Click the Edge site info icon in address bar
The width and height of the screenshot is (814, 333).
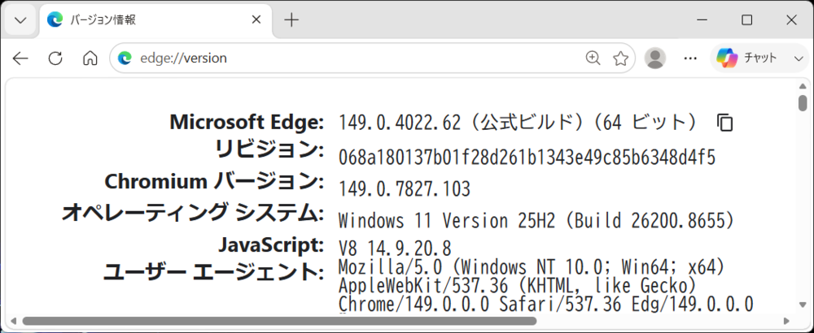(125, 58)
